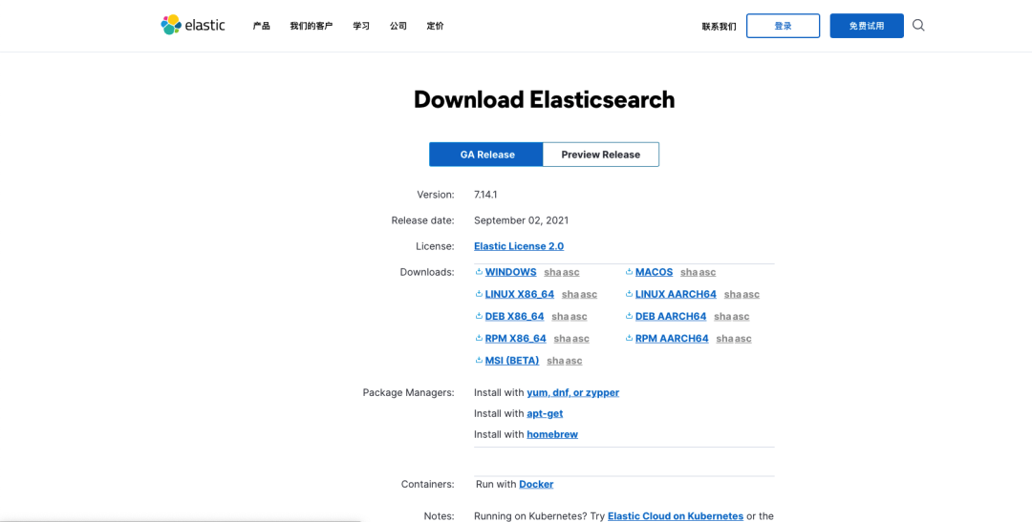Screen dimensions: 1032x522
Task: Open asc link for DEB AARCH64
Action: [x=742, y=317]
